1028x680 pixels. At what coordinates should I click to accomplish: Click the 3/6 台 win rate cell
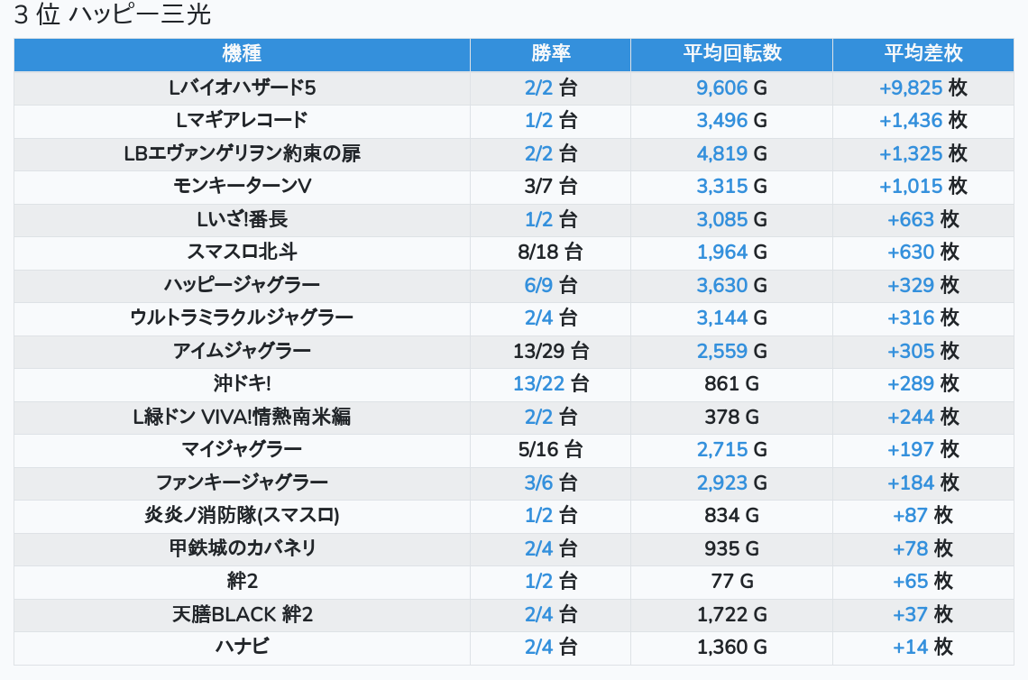551,483
